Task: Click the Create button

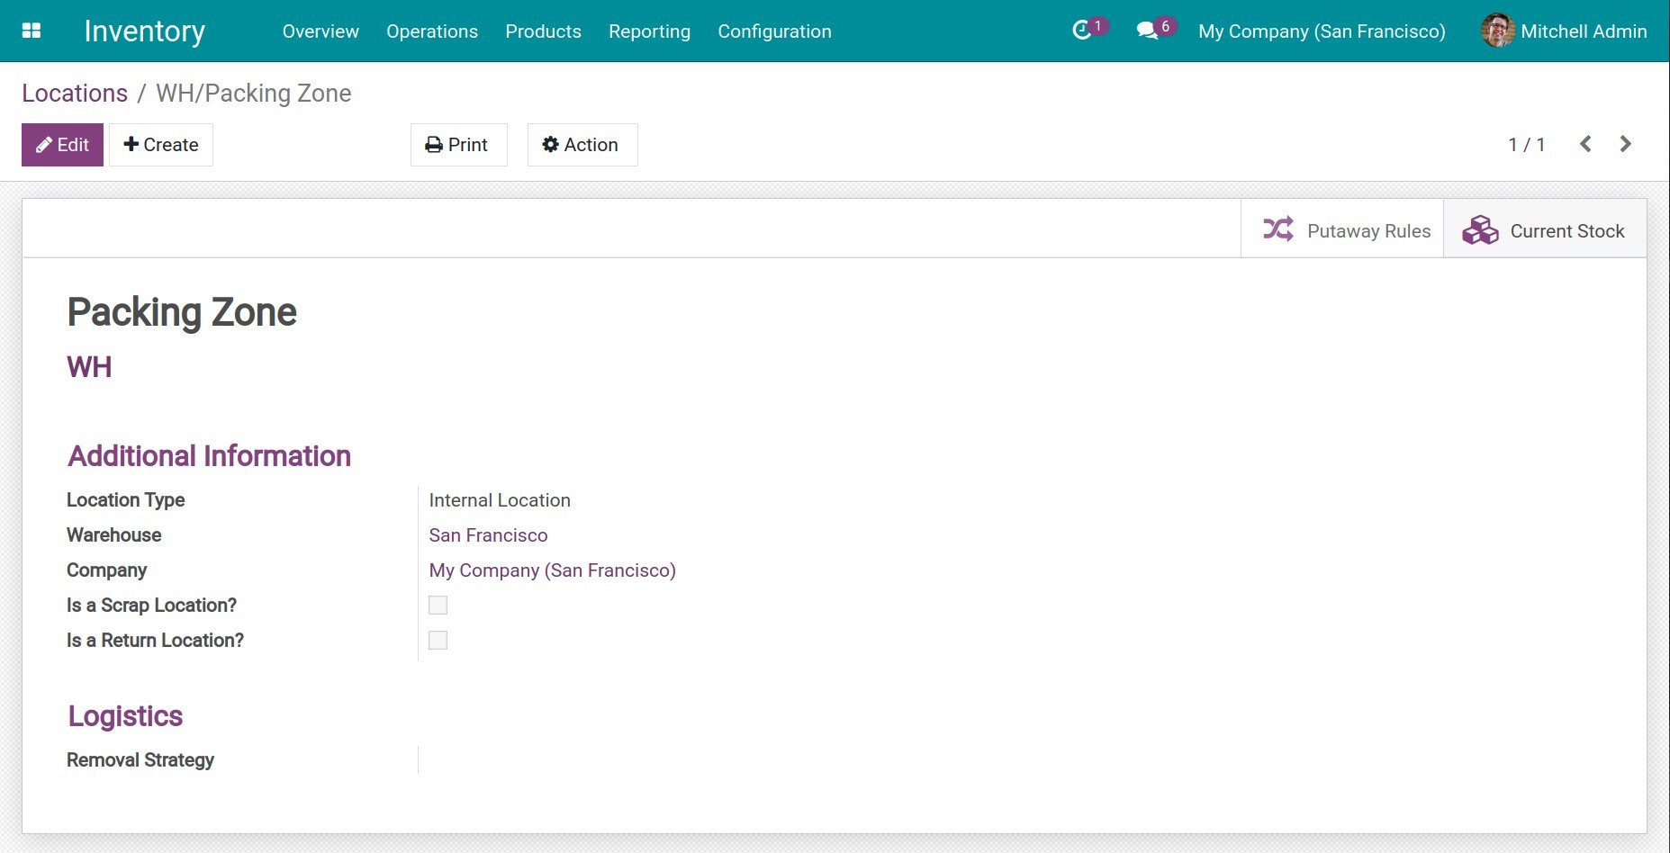Action: click(x=161, y=145)
